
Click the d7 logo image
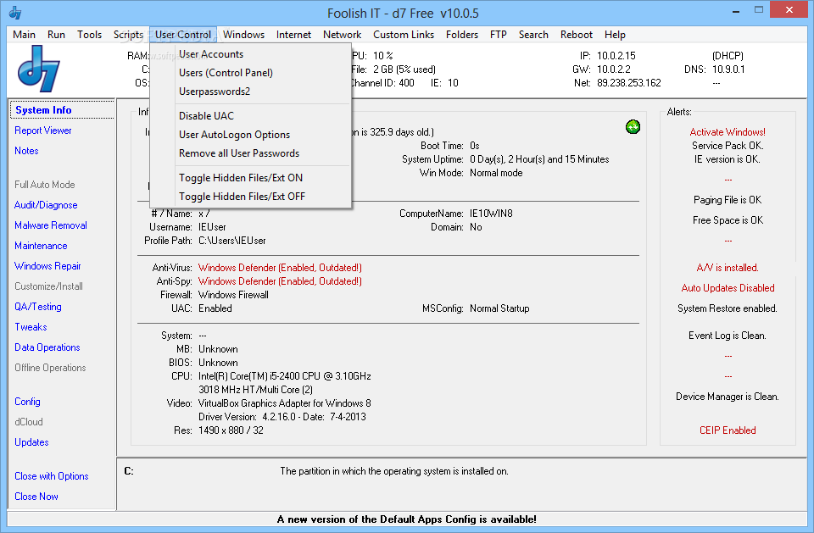click(39, 69)
